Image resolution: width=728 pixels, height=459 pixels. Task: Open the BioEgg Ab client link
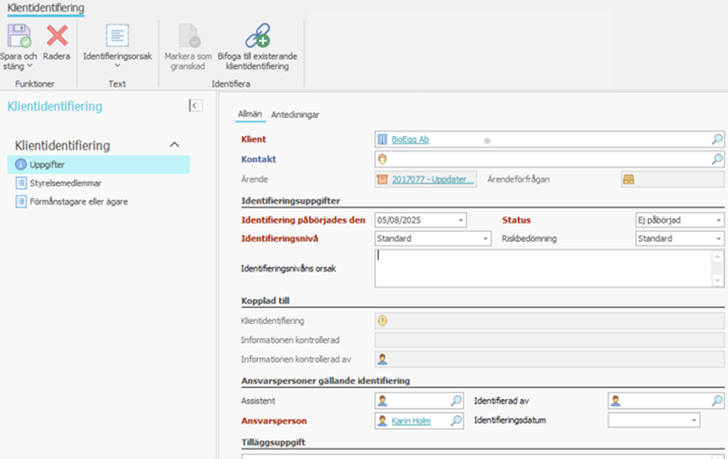(410, 140)
